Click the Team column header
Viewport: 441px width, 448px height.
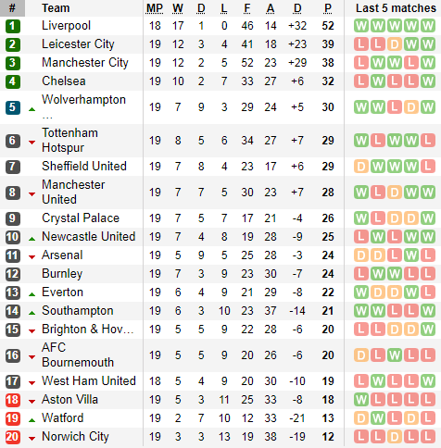click(x=56, y=8)
